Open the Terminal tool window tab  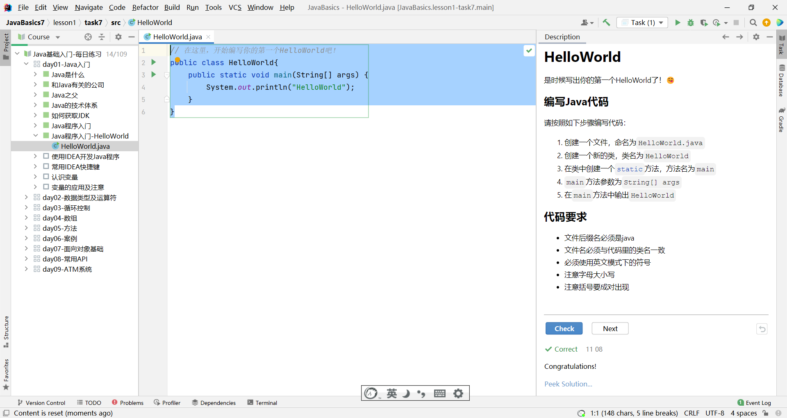(262, 403)
